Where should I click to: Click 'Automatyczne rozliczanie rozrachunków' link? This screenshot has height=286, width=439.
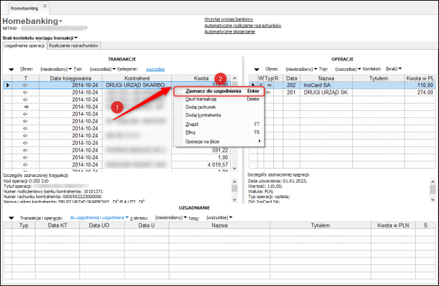pyautogui.click(x=243, y=25)
